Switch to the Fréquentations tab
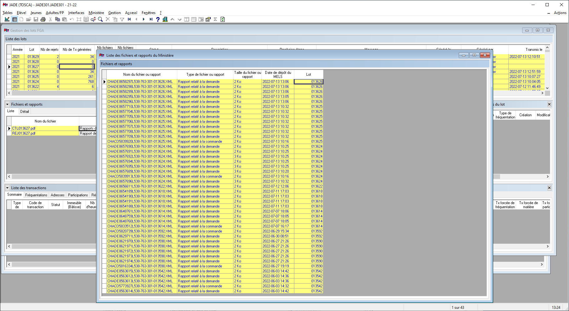Image resolution: width=569 pixels, height=311 pixels. (36, 195)
